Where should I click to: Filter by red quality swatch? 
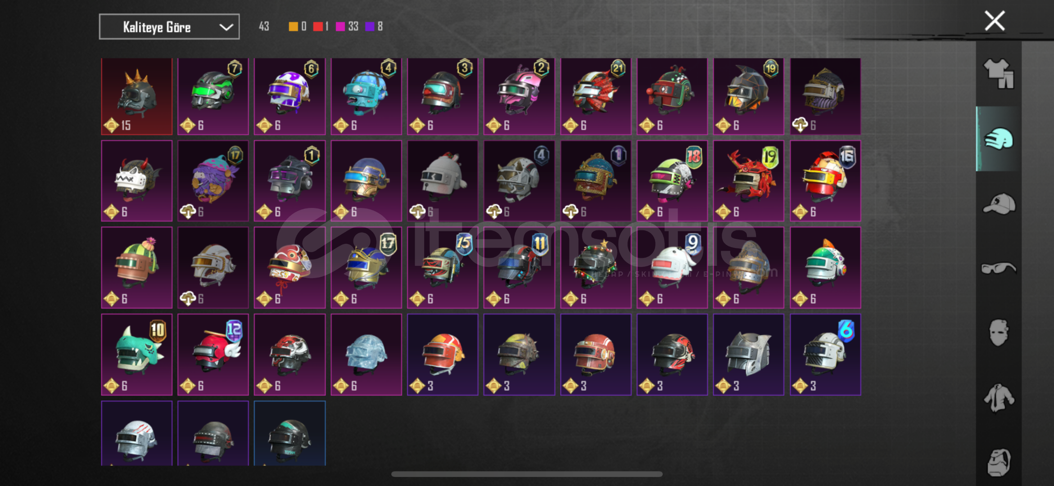[x=318, y=27]
